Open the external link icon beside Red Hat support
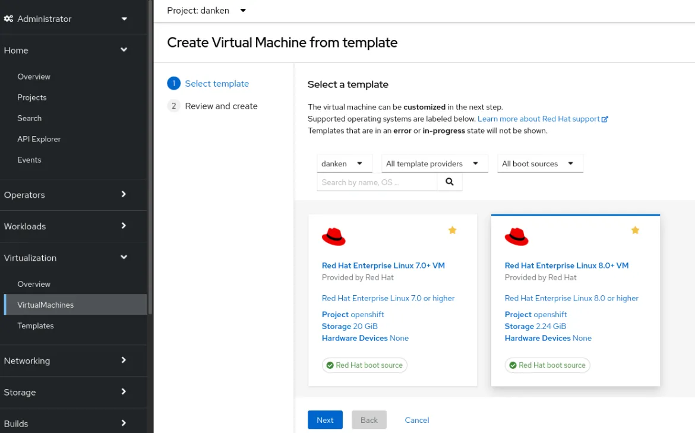Screen dimensions: 695x433 click(x=605, y=119)
